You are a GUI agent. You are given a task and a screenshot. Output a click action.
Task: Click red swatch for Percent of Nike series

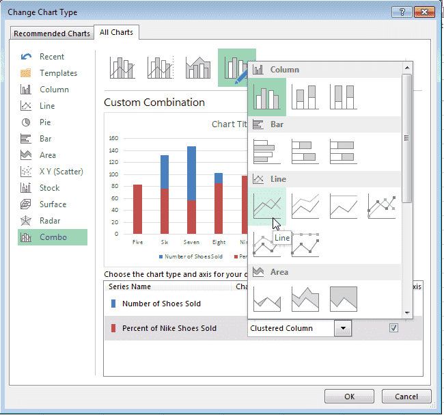click(113, 328)
